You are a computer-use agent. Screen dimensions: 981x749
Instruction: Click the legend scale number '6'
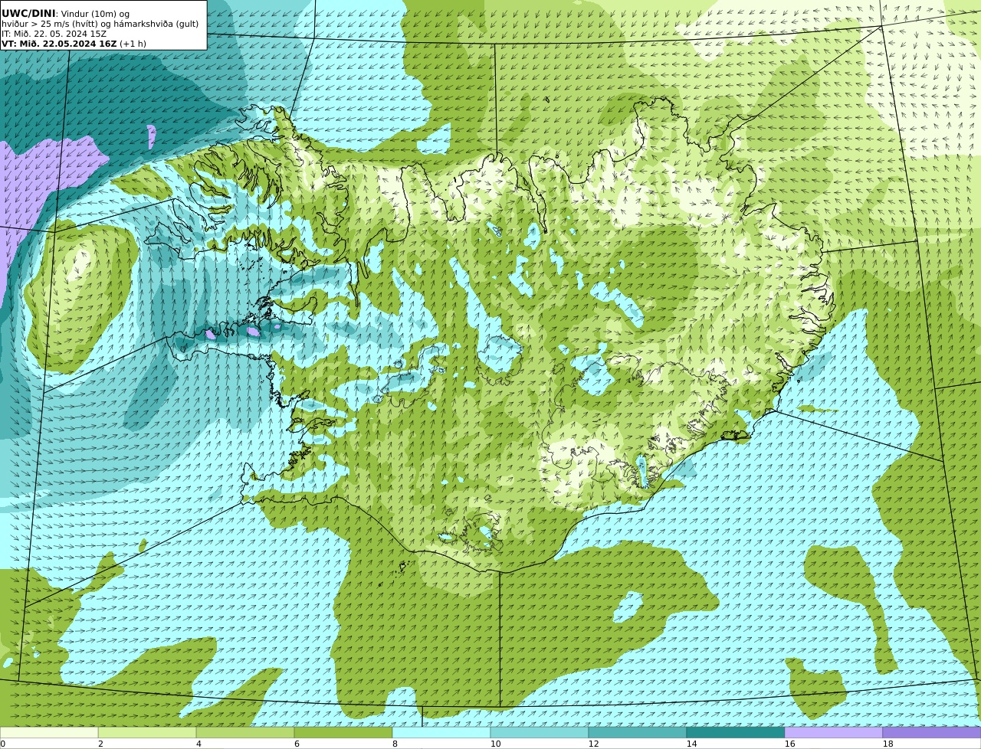[x=297, y=744]
